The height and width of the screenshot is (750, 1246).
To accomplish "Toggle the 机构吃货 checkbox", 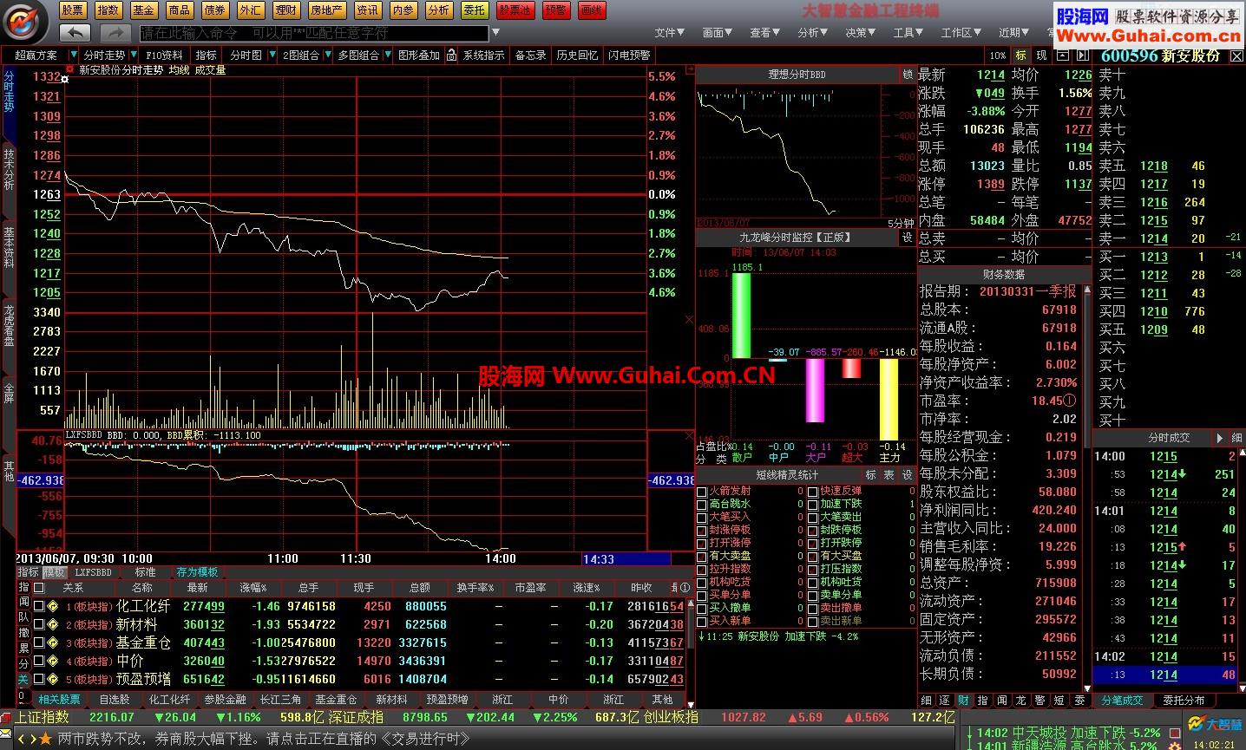I will tap(702, 584).
